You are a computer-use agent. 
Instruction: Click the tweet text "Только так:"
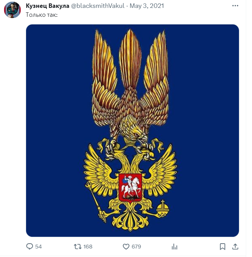[x=42, y=15]
